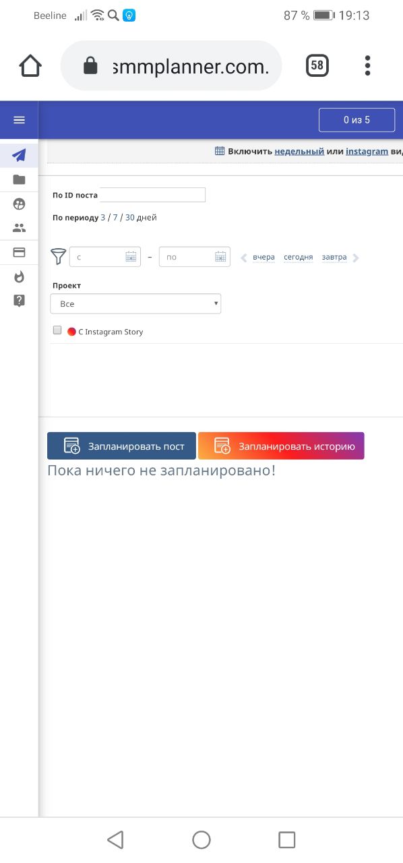Image resolution: width=403 pixels, height=863 pixels.
Task: Click the 'Проект' label
Action: coord(67,286)
